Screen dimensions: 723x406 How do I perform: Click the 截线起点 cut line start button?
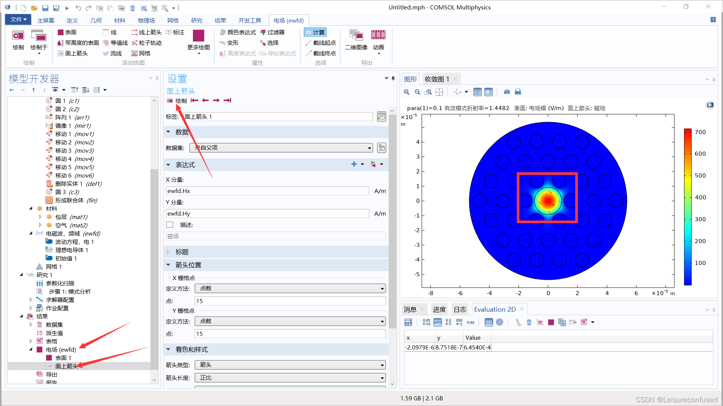[321, 43]
